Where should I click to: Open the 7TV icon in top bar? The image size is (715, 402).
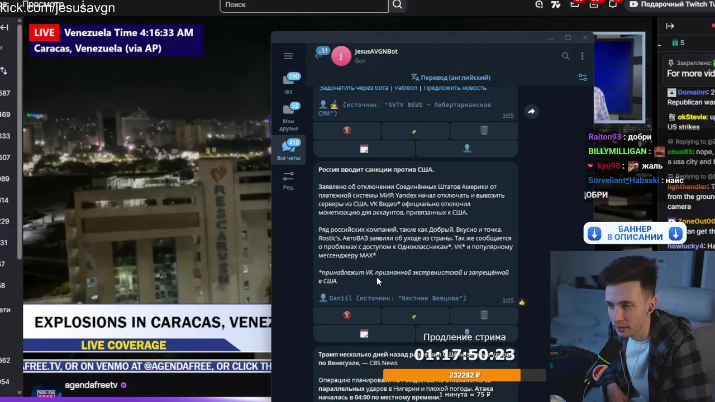(555, 4)
